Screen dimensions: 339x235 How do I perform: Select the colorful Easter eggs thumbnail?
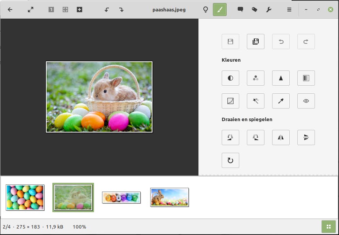(25, 197)
